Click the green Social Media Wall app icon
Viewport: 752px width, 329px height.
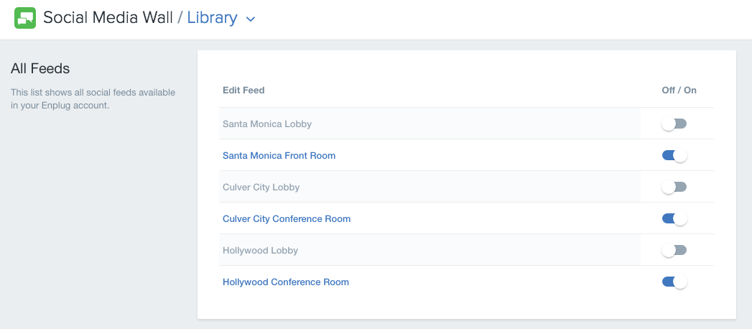click(x=25, y=18)
